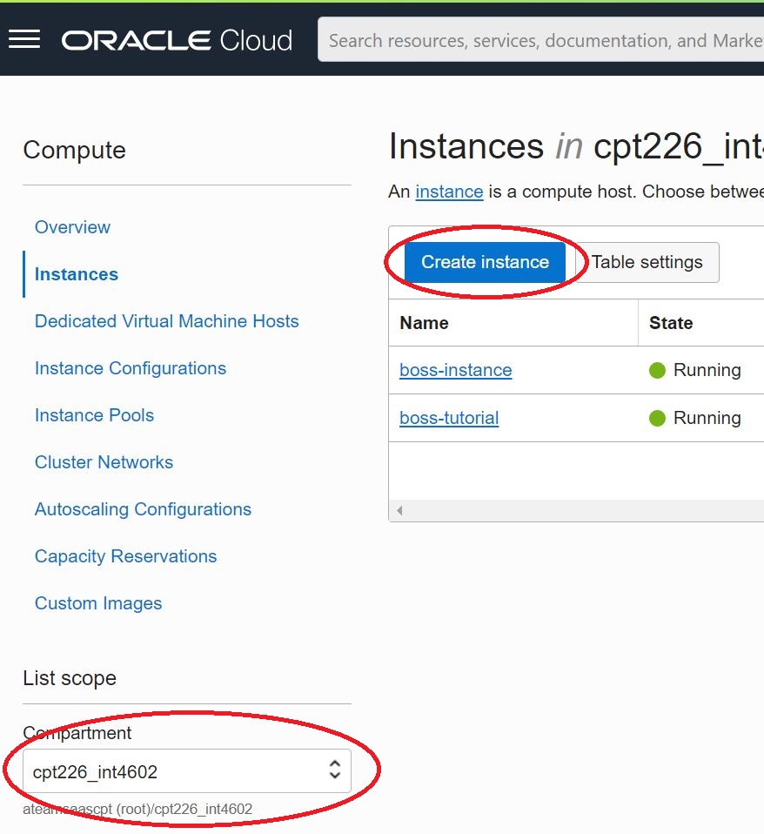The height and width of the screenshot is (834, 764).
Task: Open Instance Pools
Action: coord(94,415)
